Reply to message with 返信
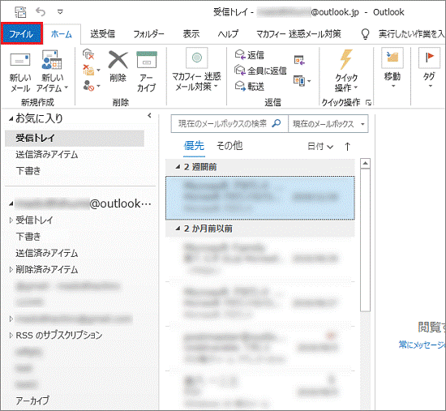The width and height of the screenshot is (446, 411). pos(250,54)
